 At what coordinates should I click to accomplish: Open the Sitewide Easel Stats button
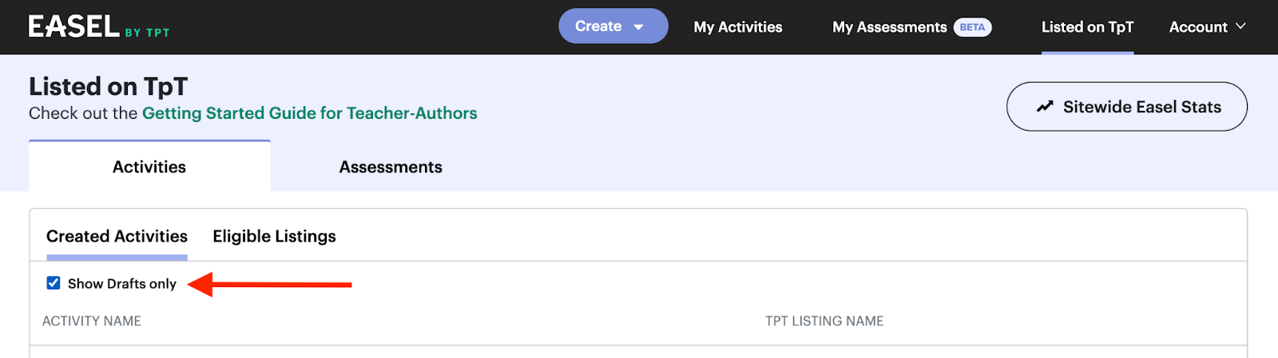(x=1126, y=107)
